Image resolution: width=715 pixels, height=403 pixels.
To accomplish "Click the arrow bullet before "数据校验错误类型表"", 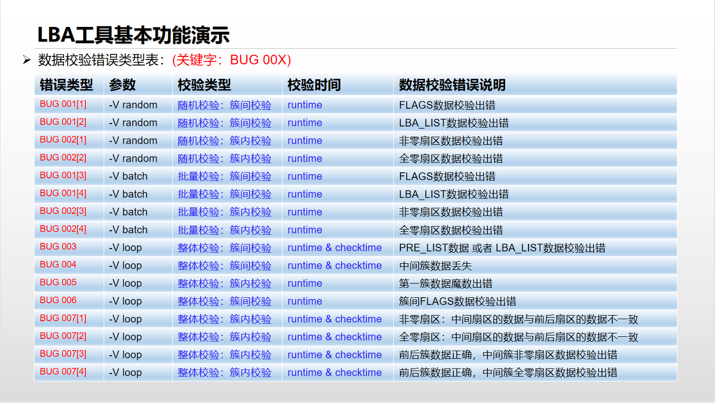I will pos(24,59).
